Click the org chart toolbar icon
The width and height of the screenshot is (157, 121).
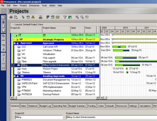(x=33, y=17)
